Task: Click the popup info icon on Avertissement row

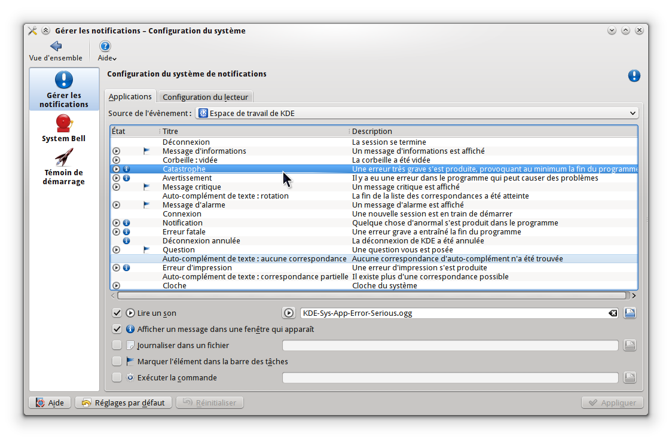Action: [x=126, y=178]
